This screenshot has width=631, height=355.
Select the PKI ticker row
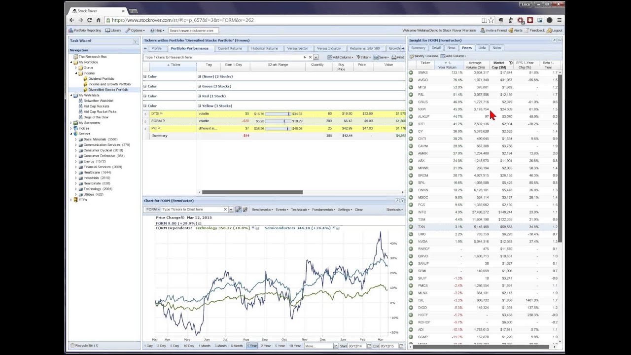pos(274,128)
